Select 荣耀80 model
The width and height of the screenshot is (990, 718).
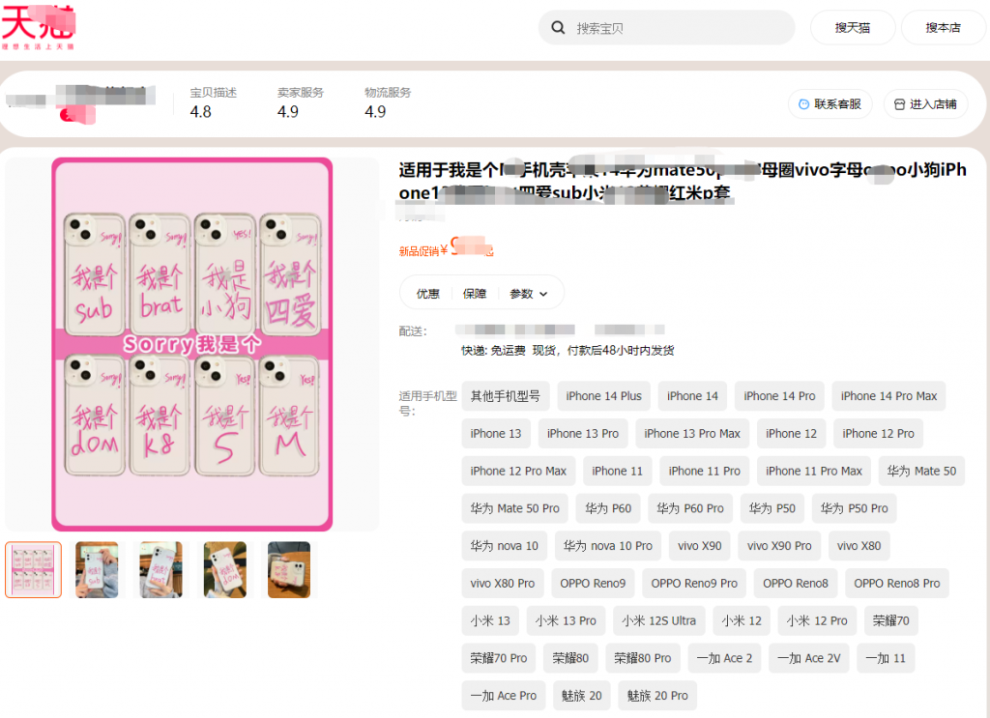coord(570,658)
